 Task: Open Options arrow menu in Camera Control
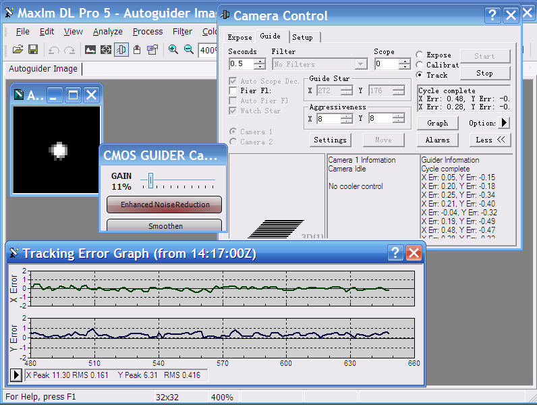pos(504,123)
